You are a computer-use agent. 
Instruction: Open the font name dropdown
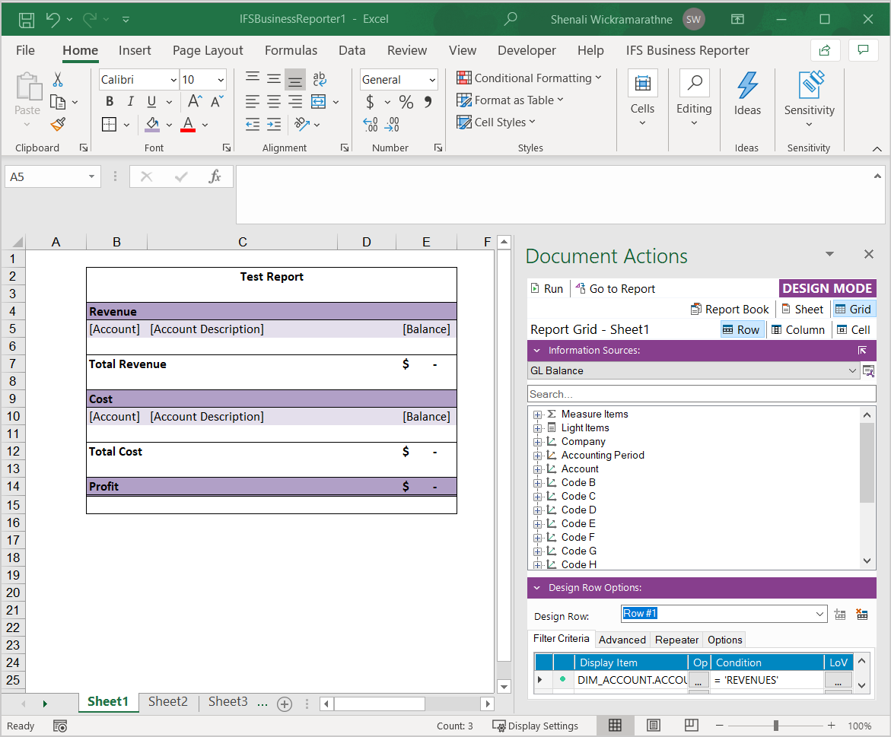coord(174,80)
